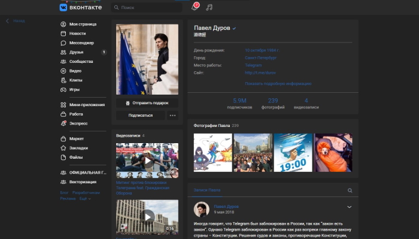This screenshot has width=419, height=239.
Task: Open the 5.9M подписчиков counter
Action: coord(239,104)
